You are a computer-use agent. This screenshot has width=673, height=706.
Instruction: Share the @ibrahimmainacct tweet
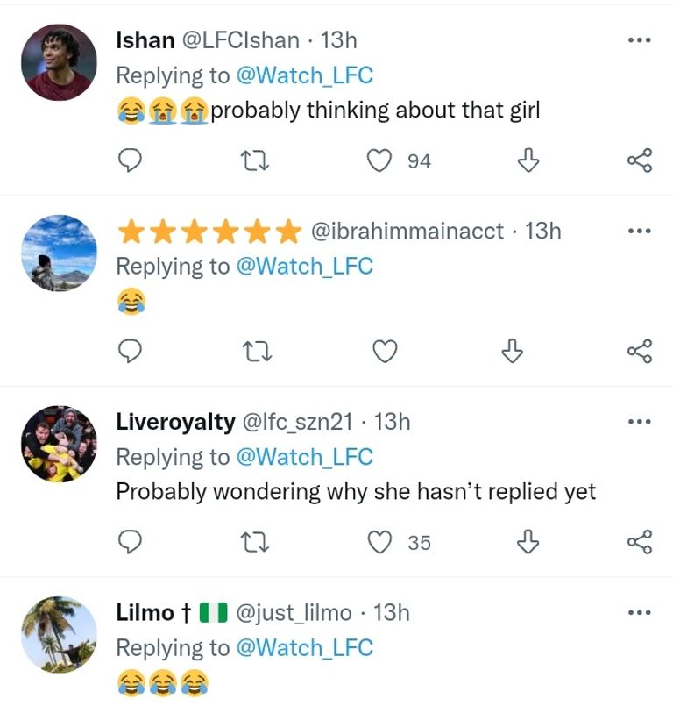(x=640, y=352)
